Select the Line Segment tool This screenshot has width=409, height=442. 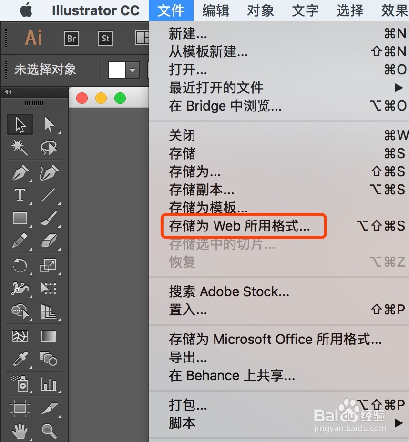coord(48,195)
